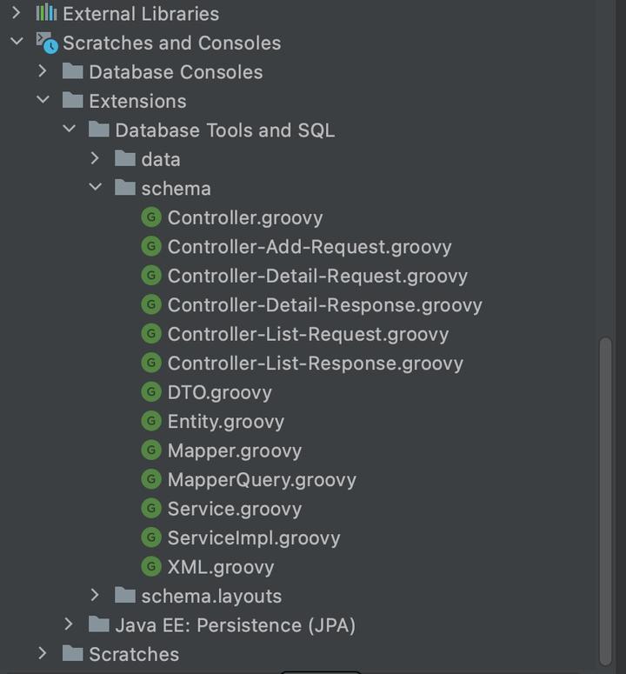Collapse the schema folder
Image resolution: width=626 pixels, height=674 pixels.
tap(96, 188)
